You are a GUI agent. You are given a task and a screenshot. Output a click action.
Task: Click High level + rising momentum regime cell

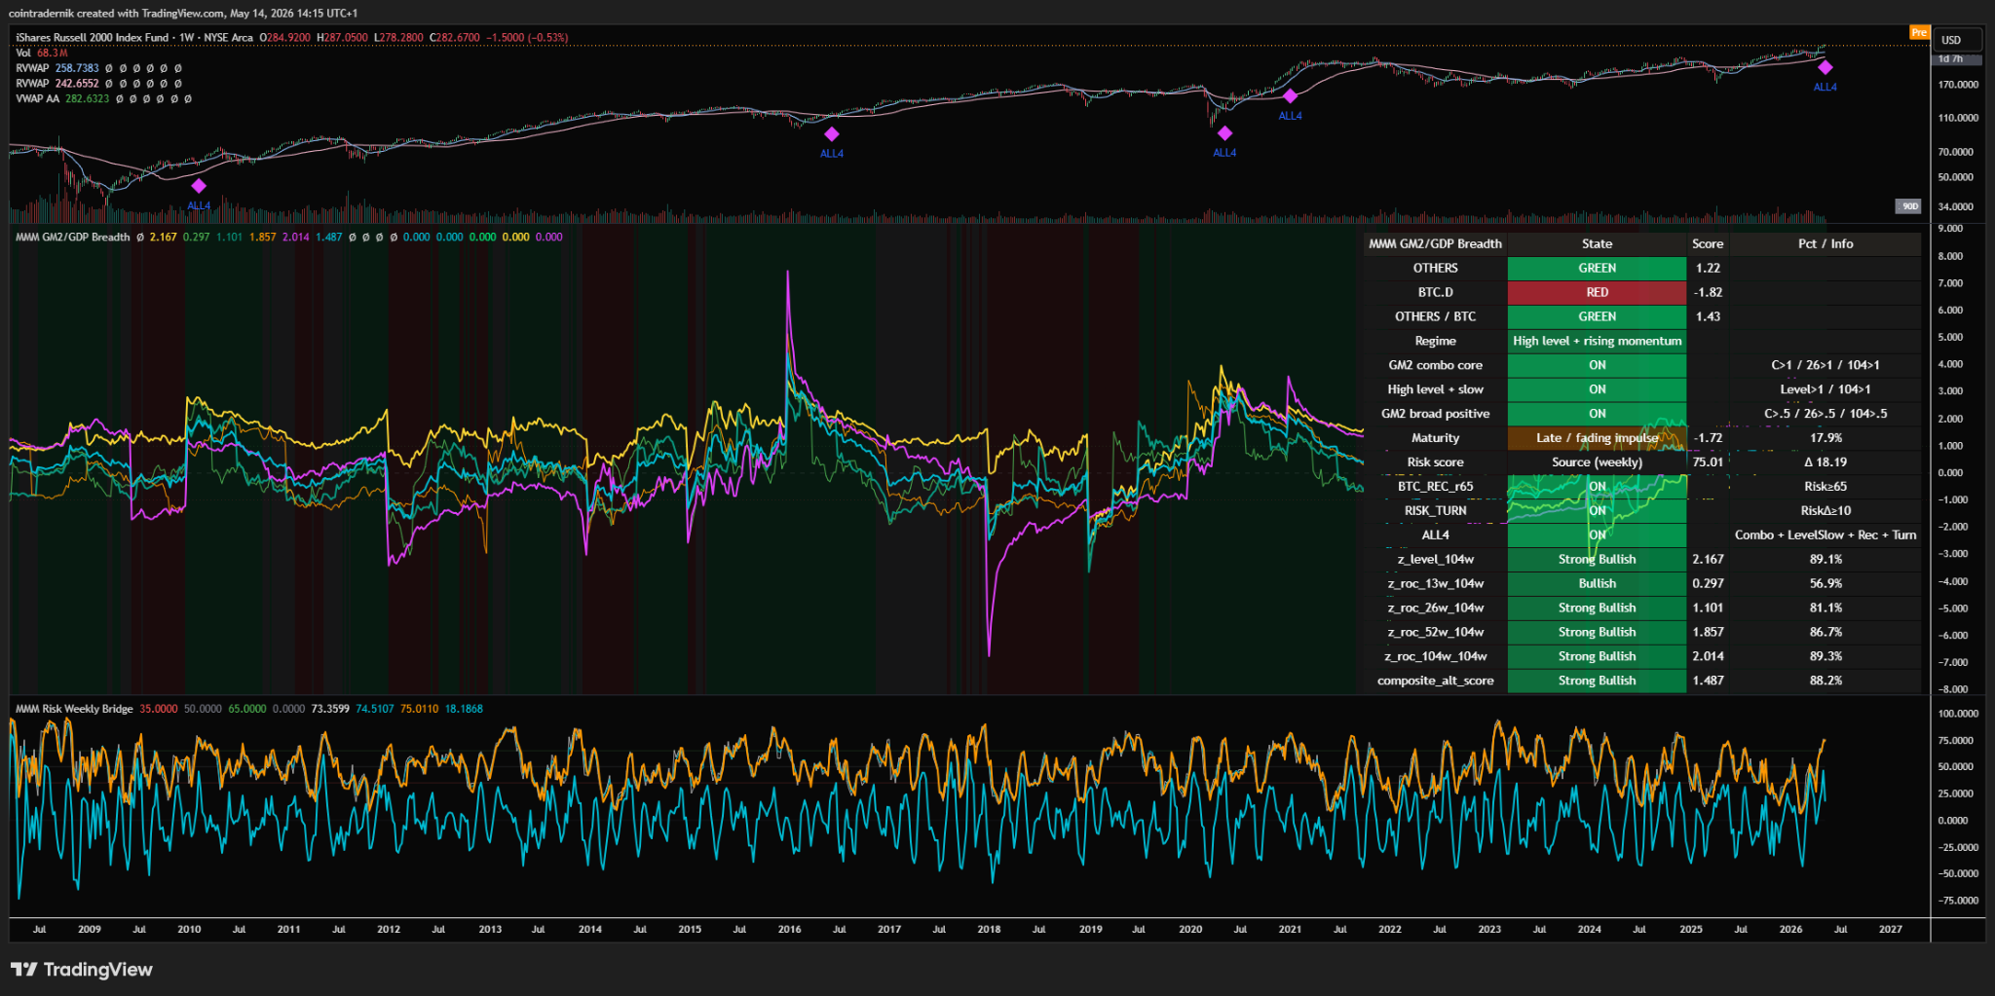[1597, 341]
